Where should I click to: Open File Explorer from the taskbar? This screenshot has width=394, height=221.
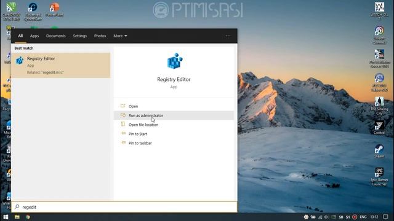(x=17, y=217)
